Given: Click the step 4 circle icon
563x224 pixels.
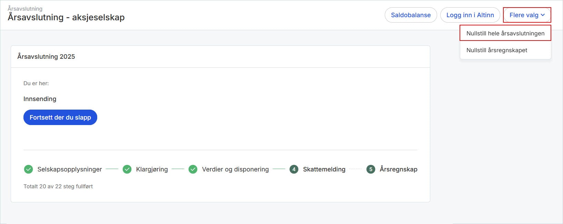Looking at the screenshot, I should pos(294,169).
